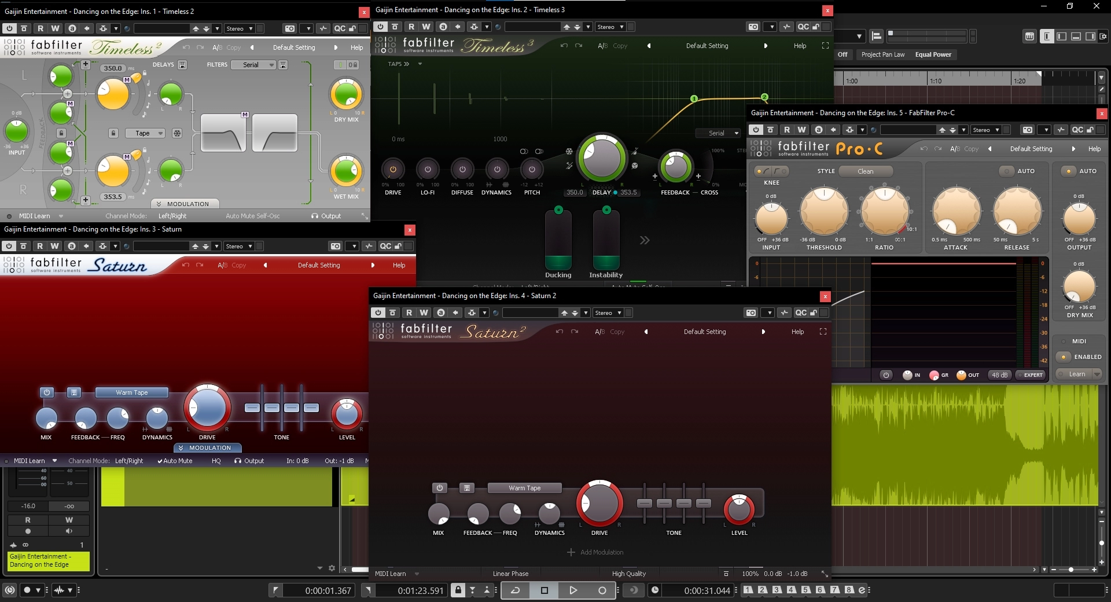Click the first Tone slider in Saturn

[252, 408]
